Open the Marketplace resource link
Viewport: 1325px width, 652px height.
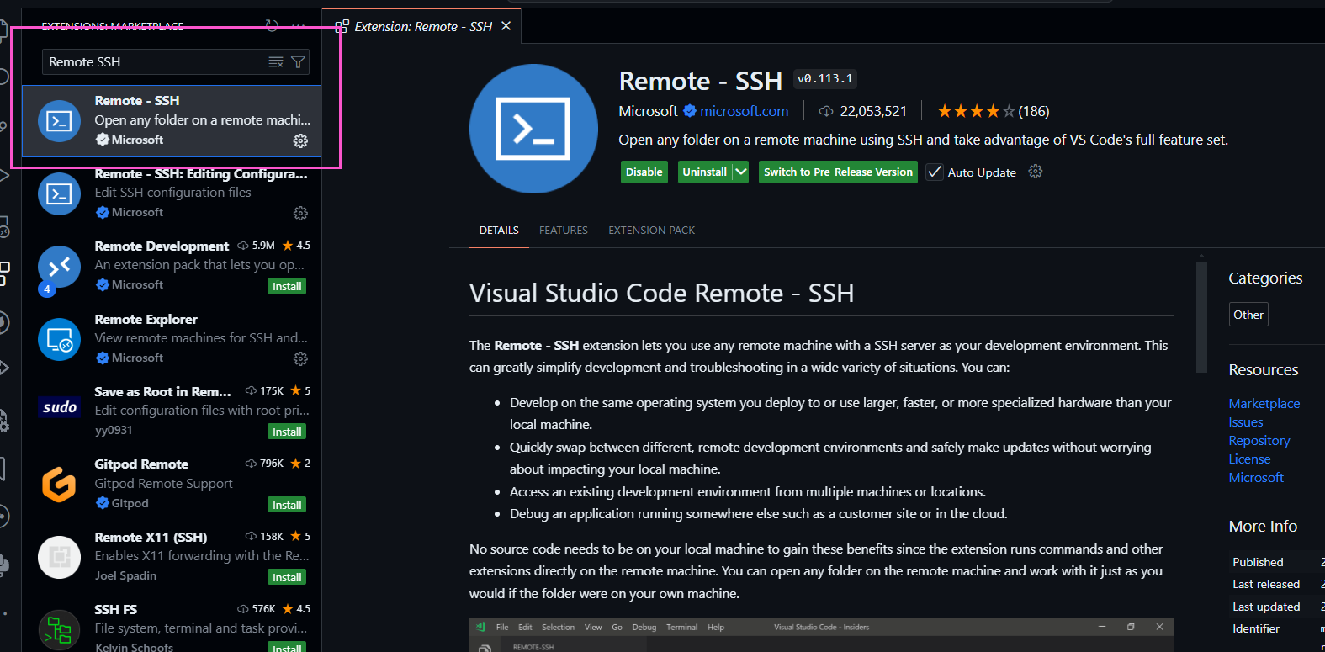pos(1264,404)
